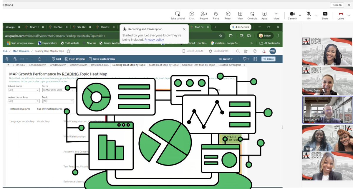The height and width of the screenshot is (189, 353).
Task: Open the browser Extensions puzzle icon
Action: click(231, 36)
